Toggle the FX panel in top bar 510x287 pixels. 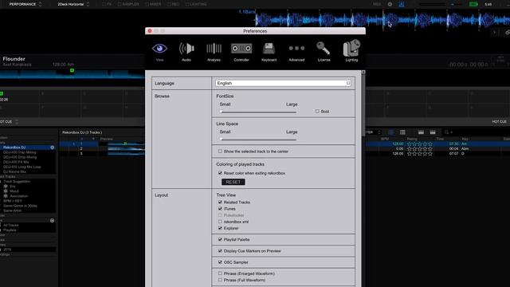pos(107,4)
